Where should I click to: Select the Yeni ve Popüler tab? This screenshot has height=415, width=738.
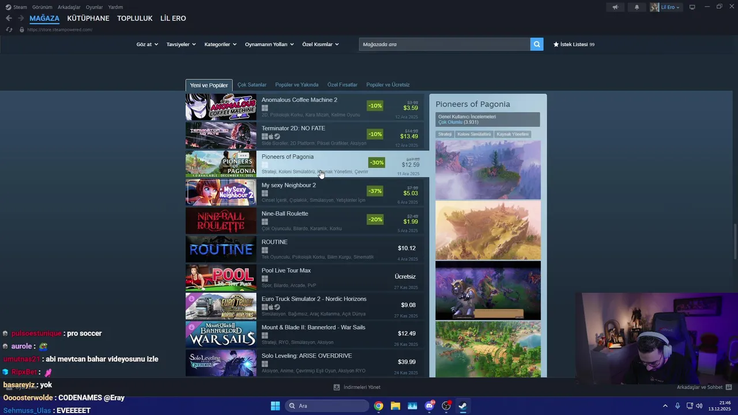click(209, 85)
